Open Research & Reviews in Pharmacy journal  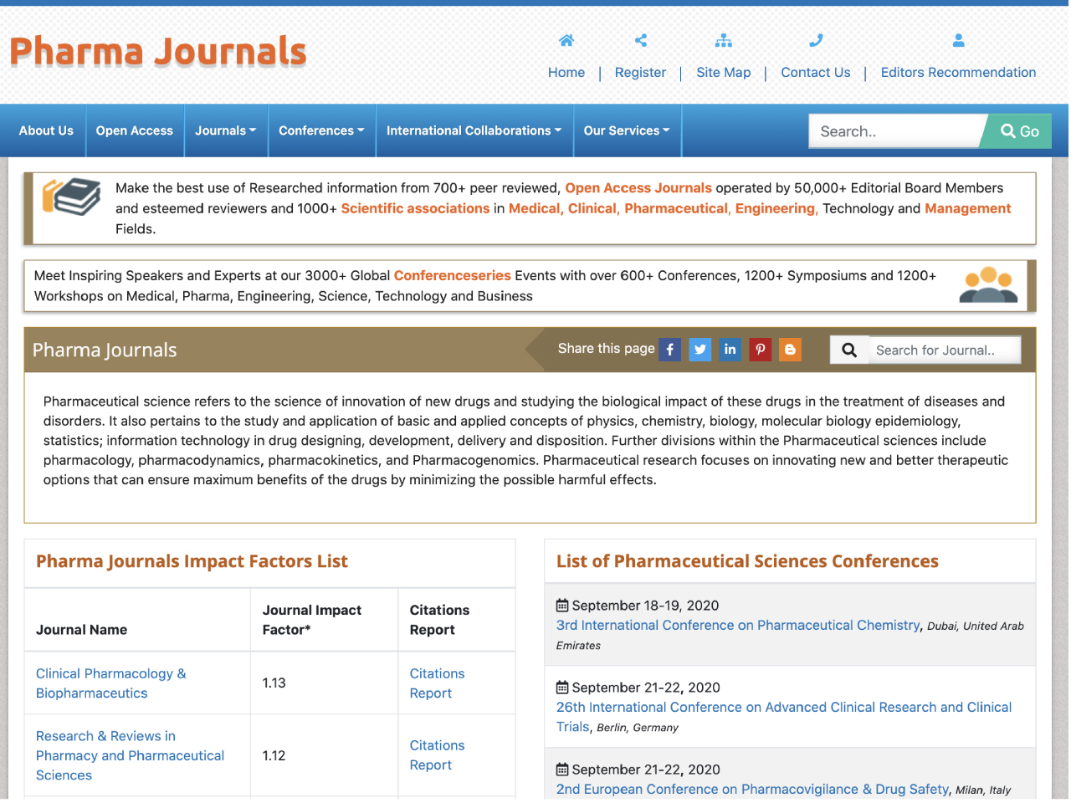click(130, 755)
